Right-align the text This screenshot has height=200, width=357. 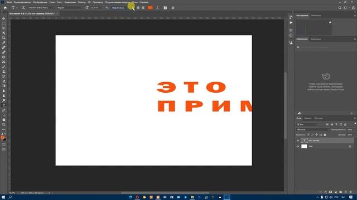[143, 8]
